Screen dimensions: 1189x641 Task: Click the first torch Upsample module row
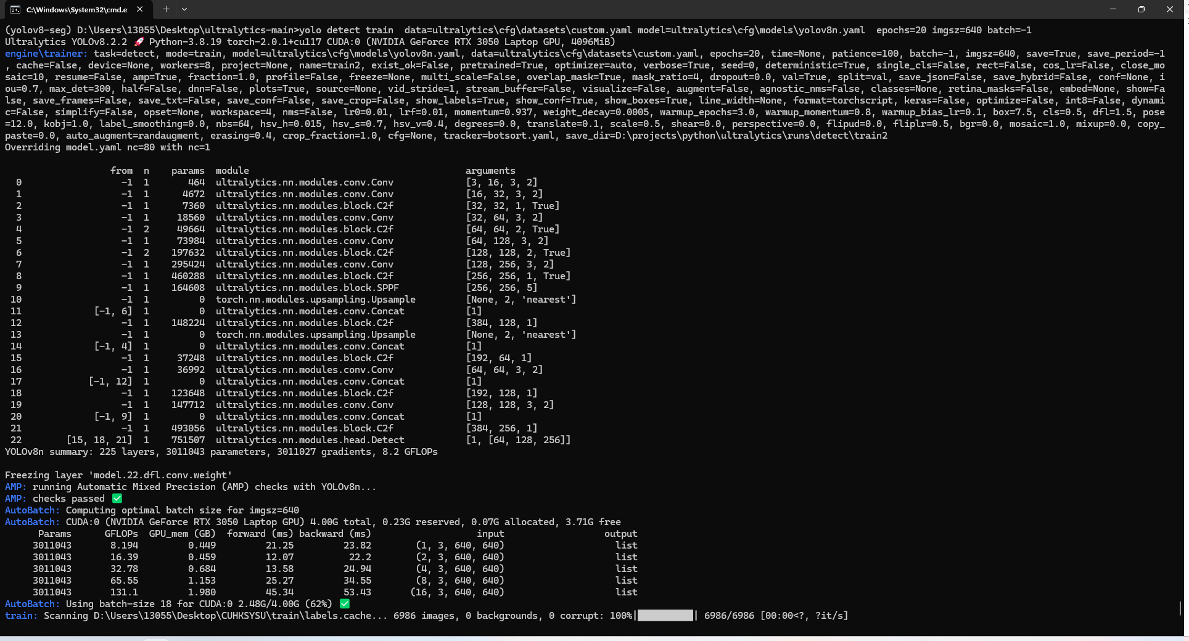click(316, 300)
